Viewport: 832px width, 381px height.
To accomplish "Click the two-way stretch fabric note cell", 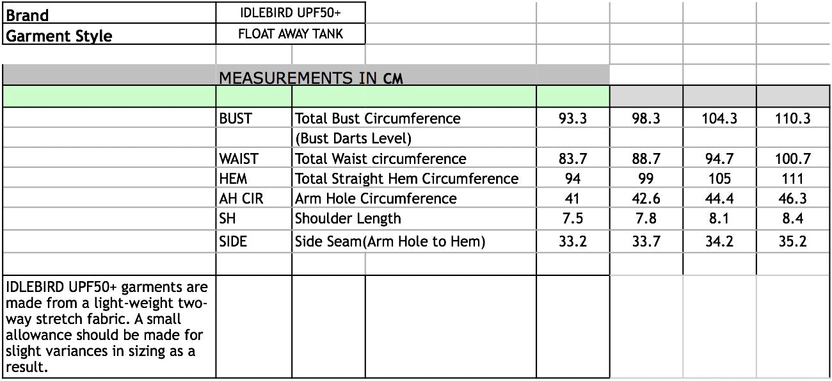I will pyautogui.click(x=109, y=327).
